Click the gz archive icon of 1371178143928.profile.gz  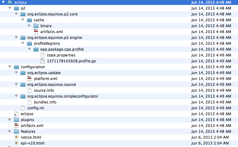point(43,61)
